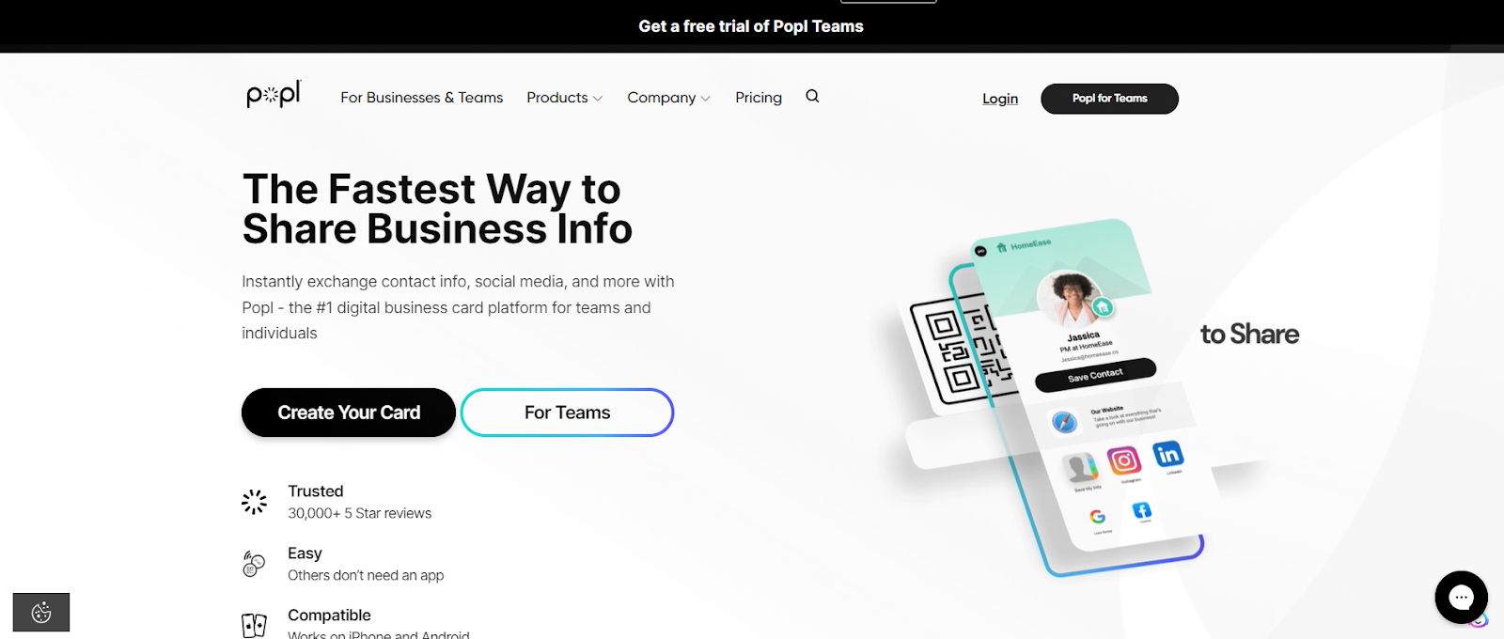
Task: Click the free trial banner text
Action: tap(751, 26)
